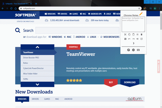Click into the Chrome Notes text area
Image resolution: width=162 pixels, height=108 pixels.
click(x=133, y=24)
